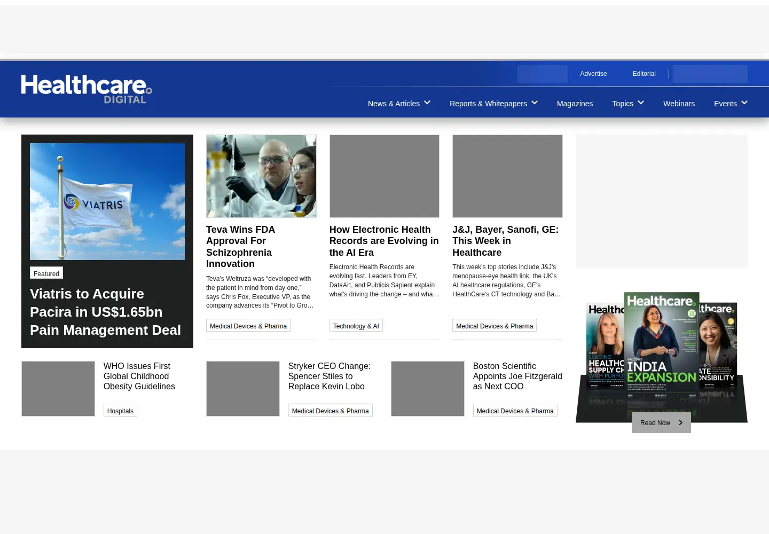
Task: Expand the Events menu chevron
Action: point(744,103)
